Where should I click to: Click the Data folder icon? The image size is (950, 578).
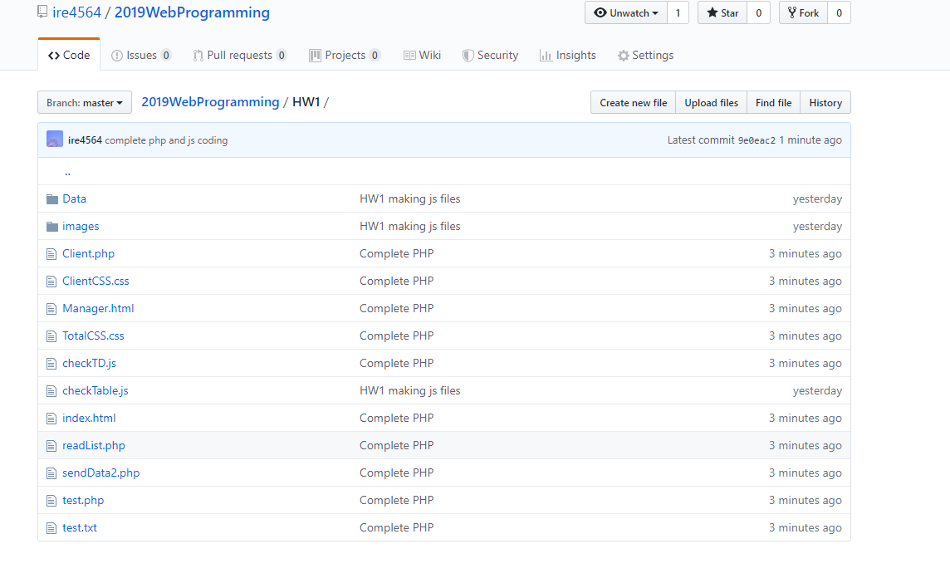tap(52, 199)
